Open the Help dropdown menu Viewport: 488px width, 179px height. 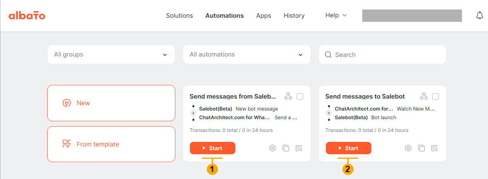point(336,15)
